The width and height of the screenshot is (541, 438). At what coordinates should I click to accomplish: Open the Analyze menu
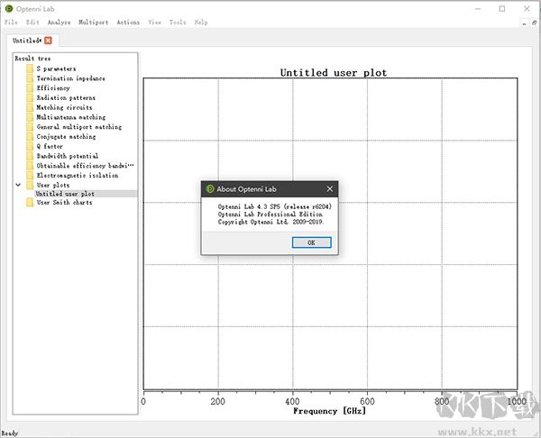pyautogui.click(x=59, y=23)
